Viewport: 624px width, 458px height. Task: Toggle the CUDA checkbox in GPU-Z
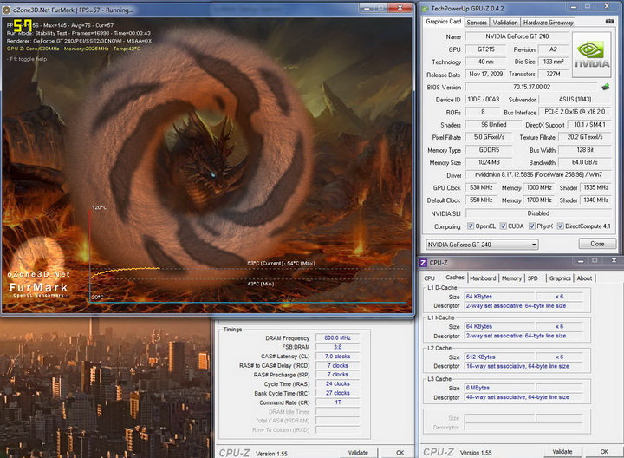(x=503, y=226)
